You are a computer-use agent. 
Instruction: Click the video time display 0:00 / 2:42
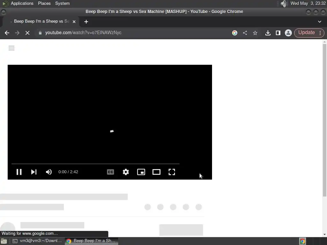tap(68, 172)
